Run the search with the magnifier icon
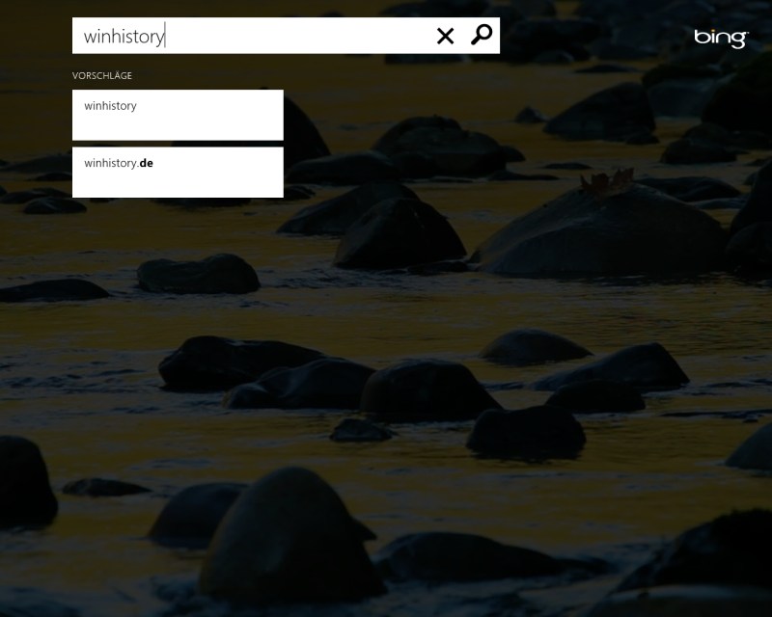 click(481, 35)
